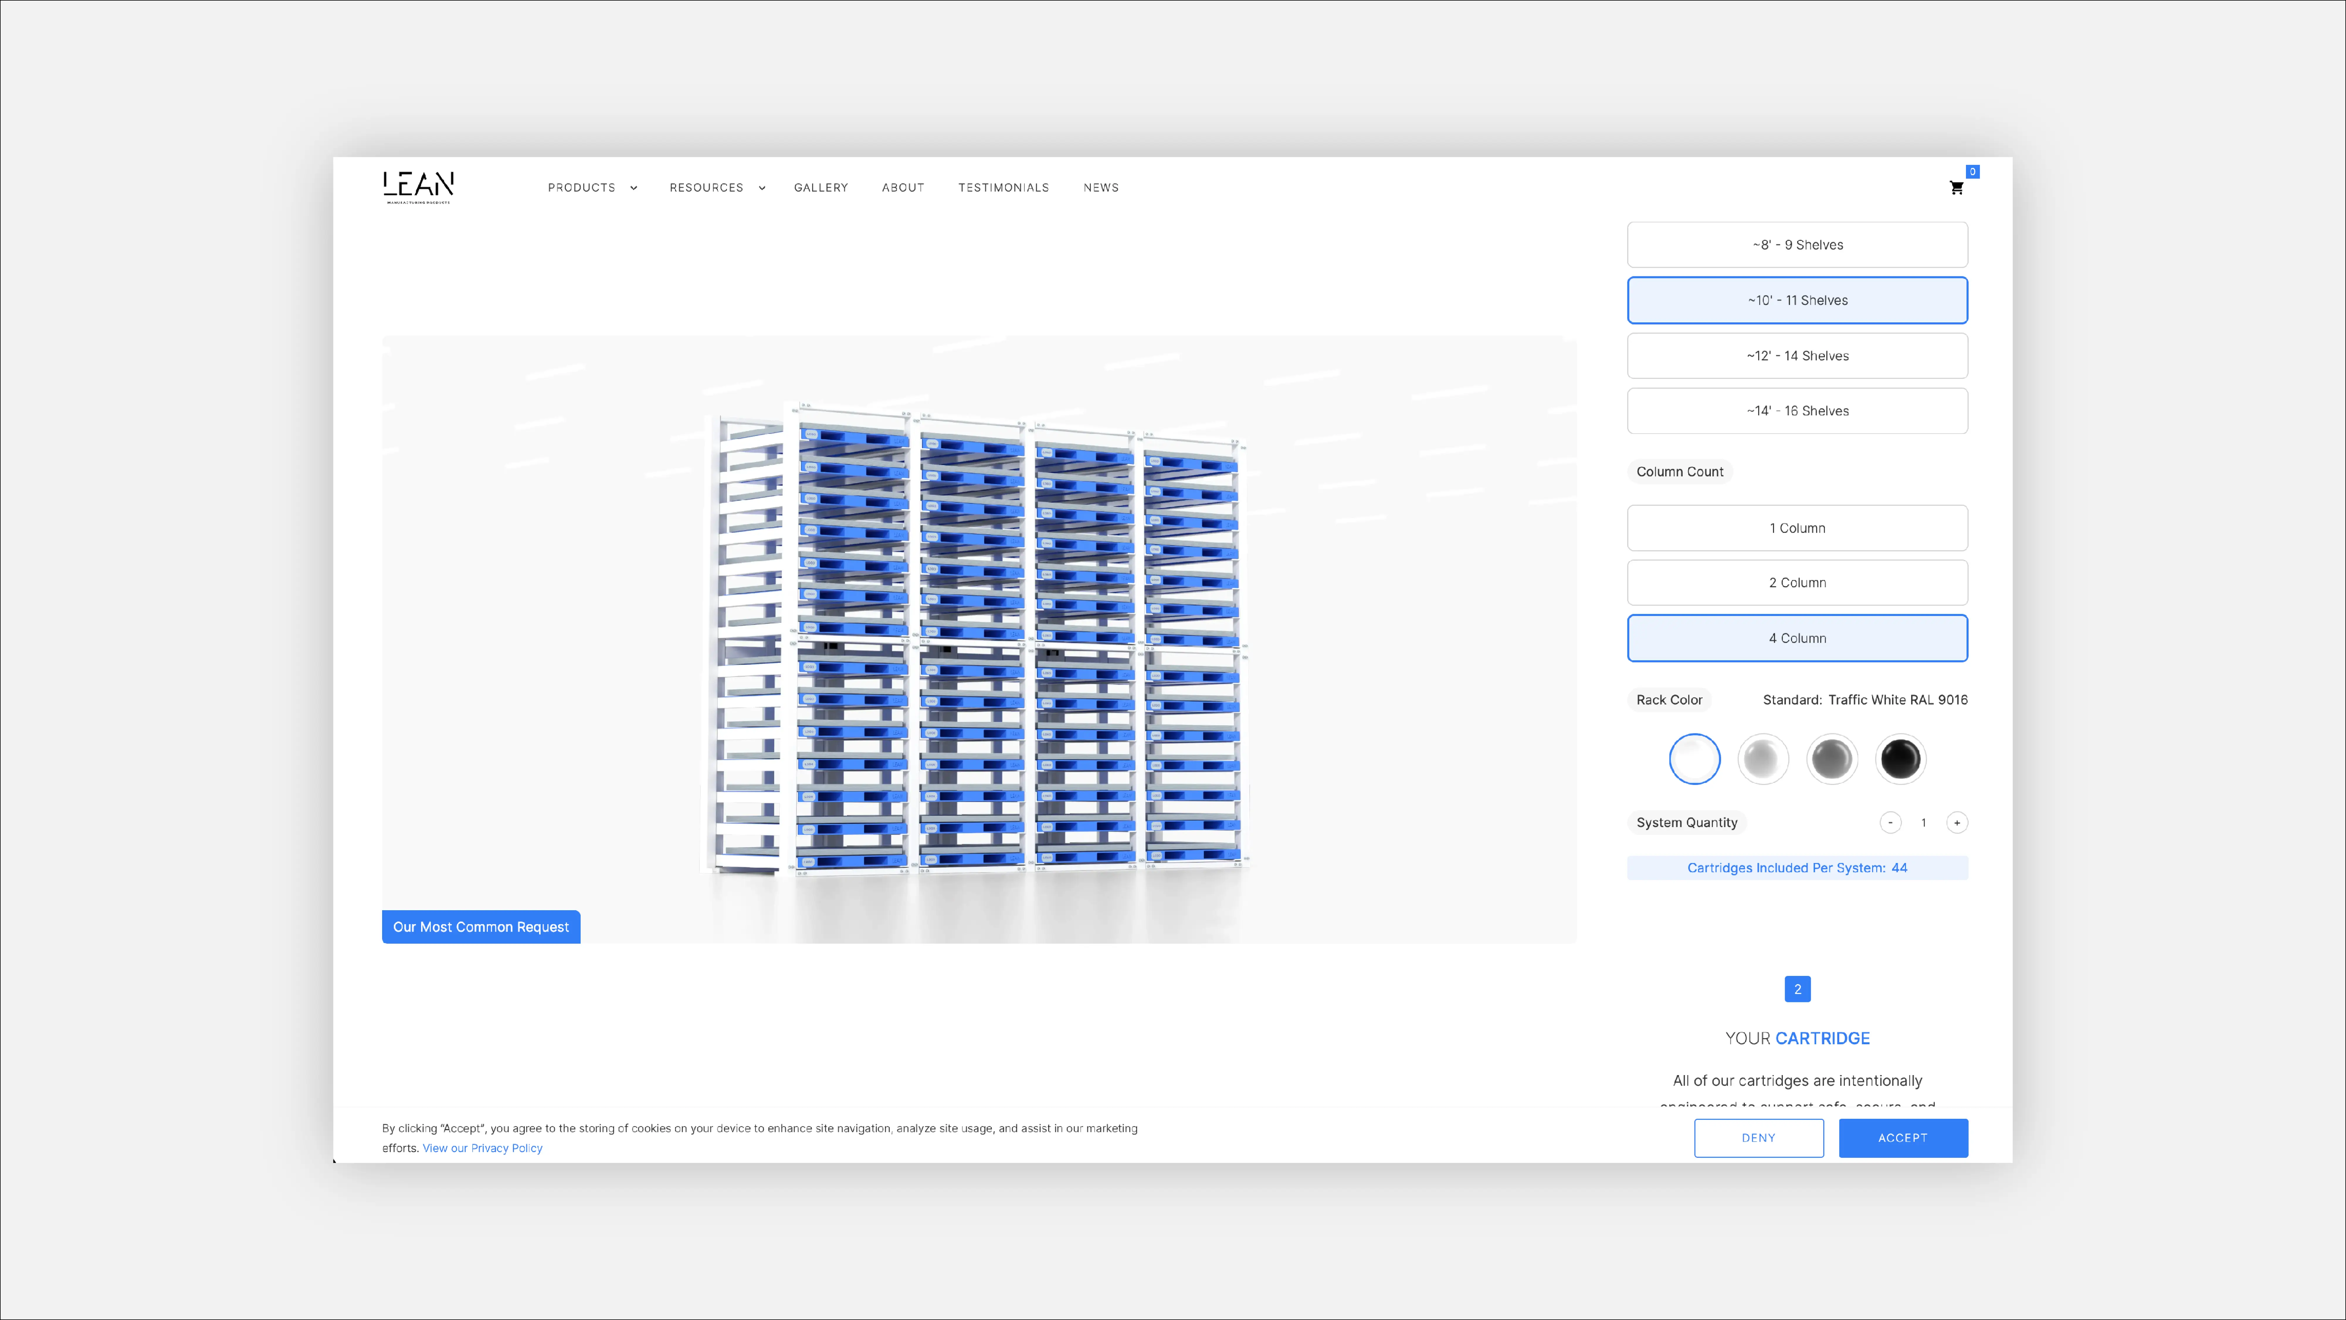
Task: Go to the Gallery page
Action: 821,188
